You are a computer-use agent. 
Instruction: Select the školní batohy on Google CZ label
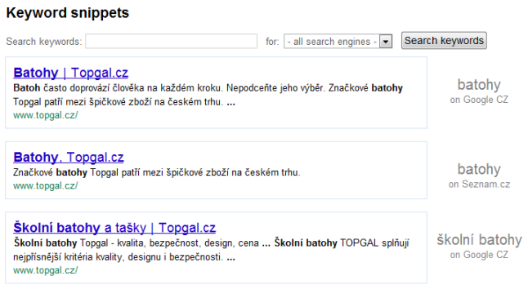click(479, 247)
